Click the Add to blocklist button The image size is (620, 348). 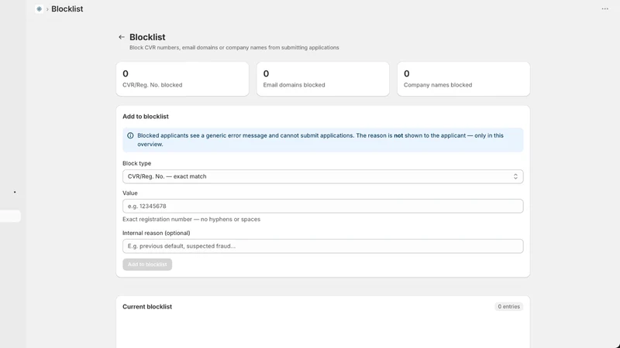click(x=147, y=264)
